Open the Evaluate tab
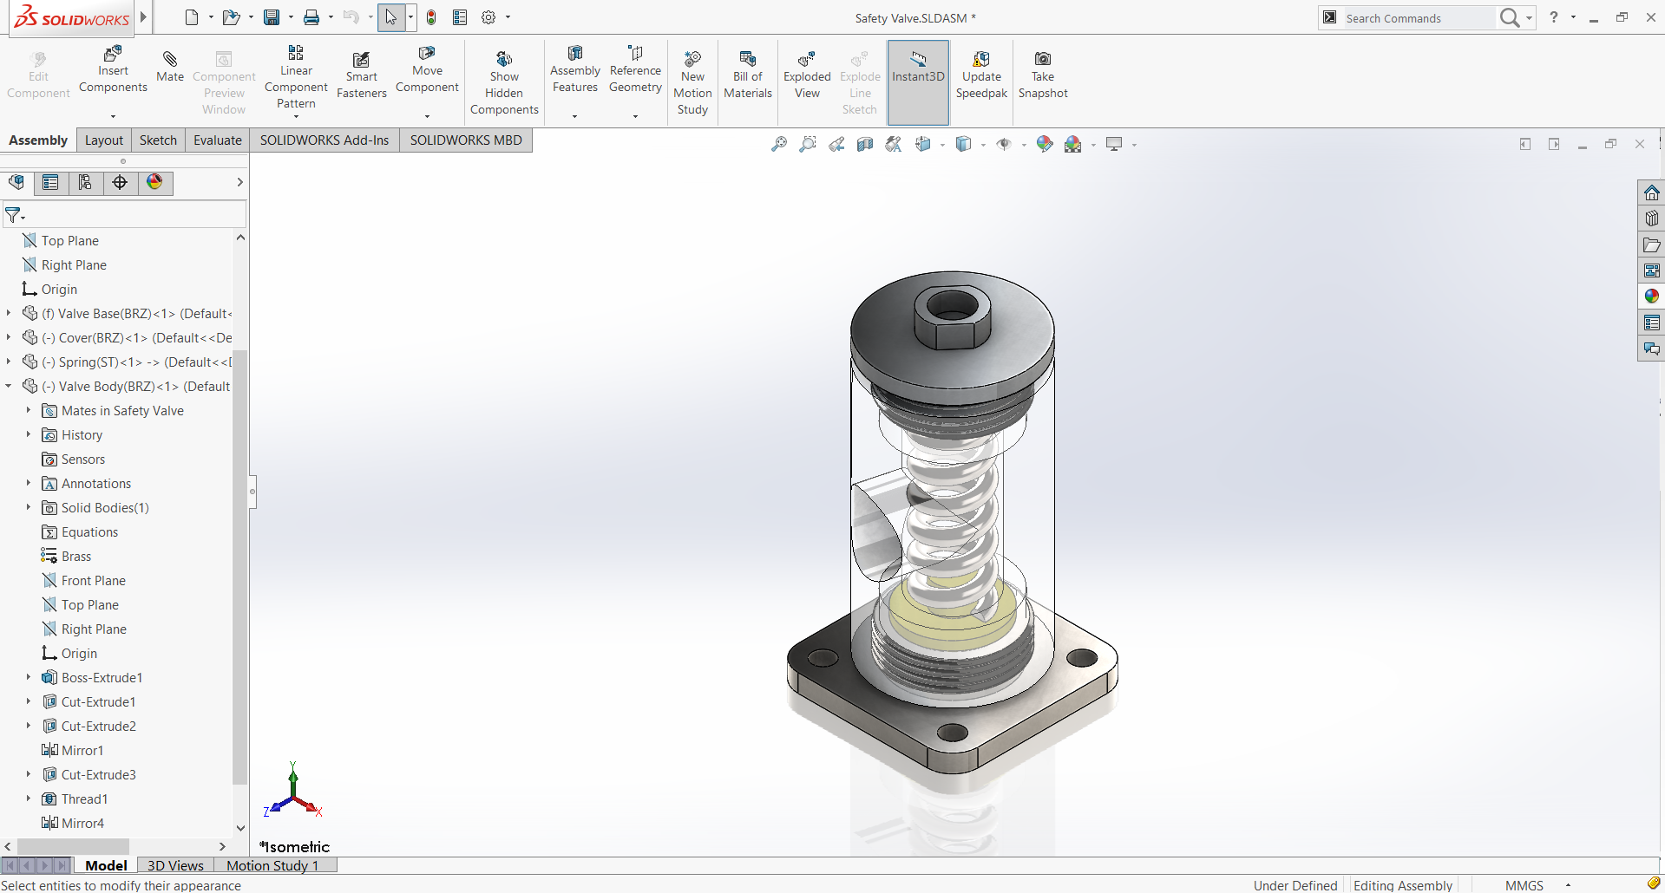 click(x=218, y=140)
